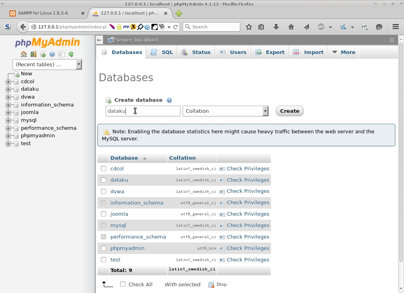Click the smiley chat bubble icon
The width and height of the screenshot is (404, 293).
pos(379,27)
